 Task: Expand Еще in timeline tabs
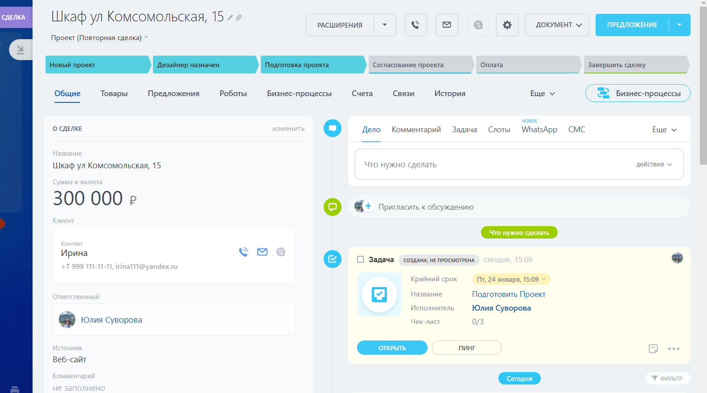pyautogui.click(x=664, y=130)
